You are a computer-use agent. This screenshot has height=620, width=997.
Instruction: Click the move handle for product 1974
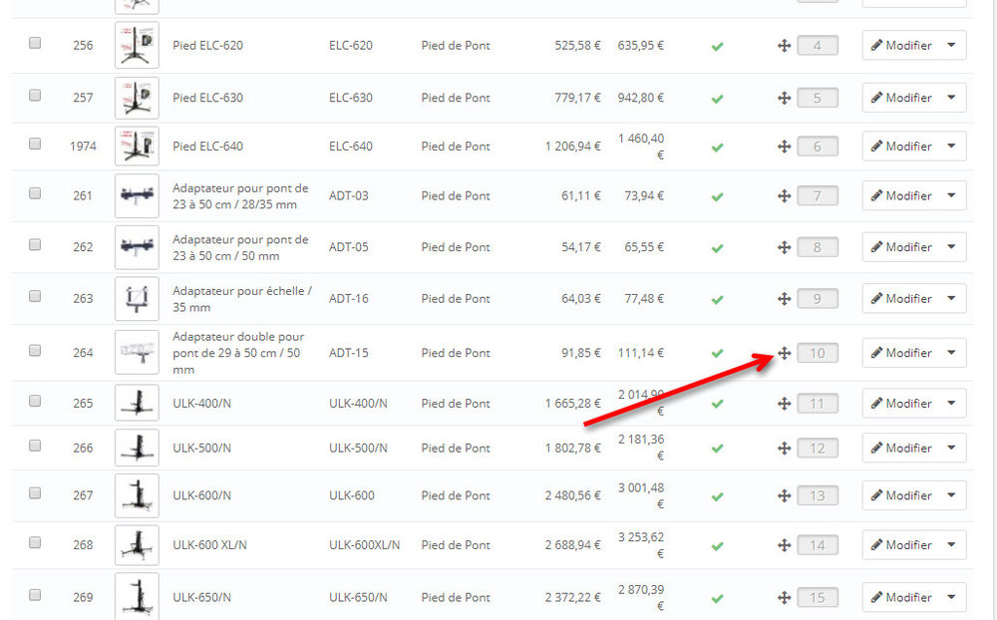[x=784, y=147]
